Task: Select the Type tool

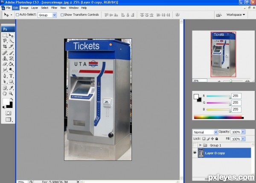Action: pyautogui.click(x=11, y=76)
